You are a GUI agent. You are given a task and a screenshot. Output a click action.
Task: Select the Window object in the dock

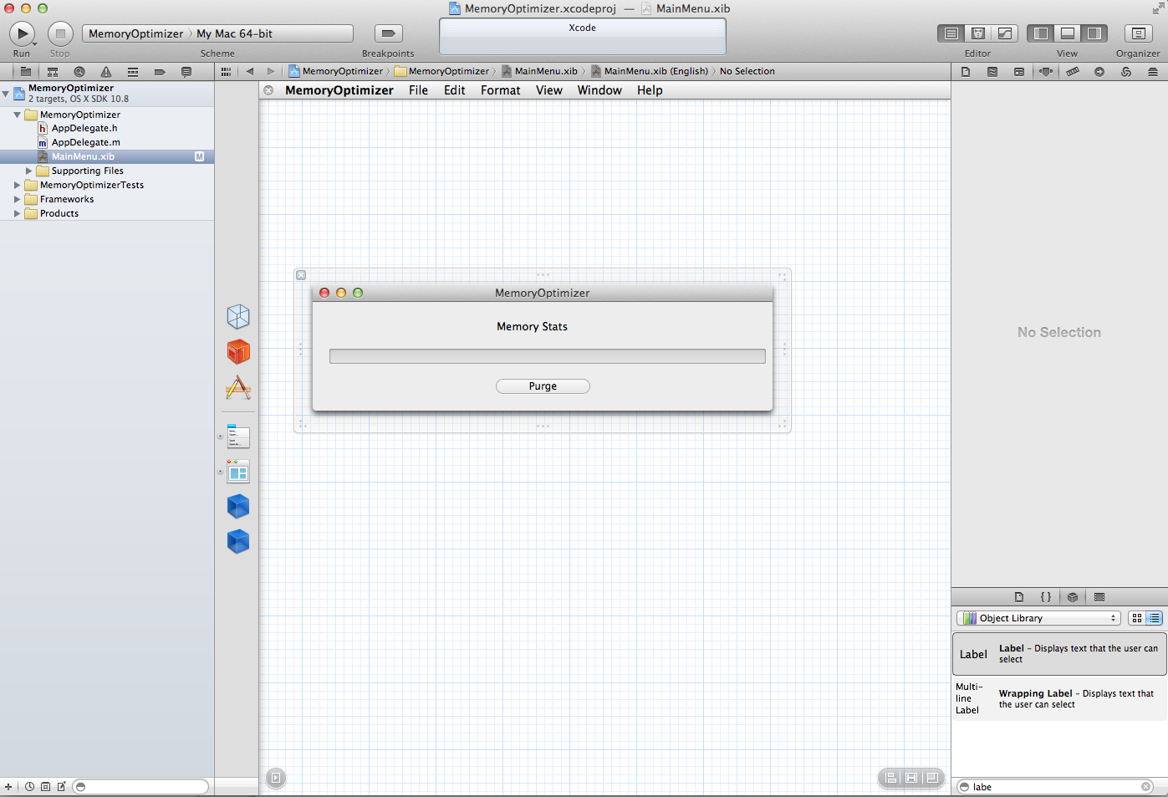pyautogui.click(x=238, y=472)
